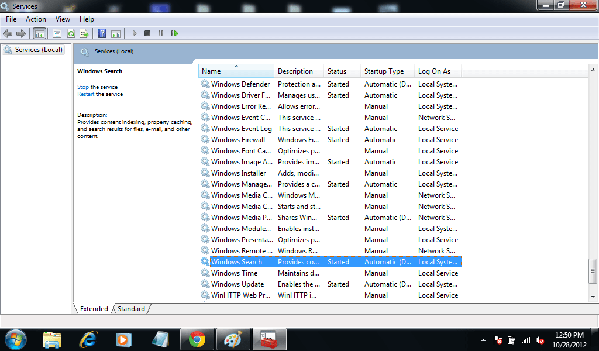Select the Windows Presenta... service row

point(330,239)
